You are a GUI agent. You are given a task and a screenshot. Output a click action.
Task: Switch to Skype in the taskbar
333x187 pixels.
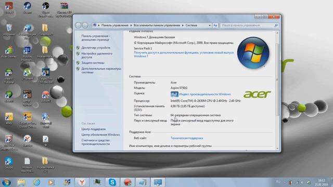112,182
